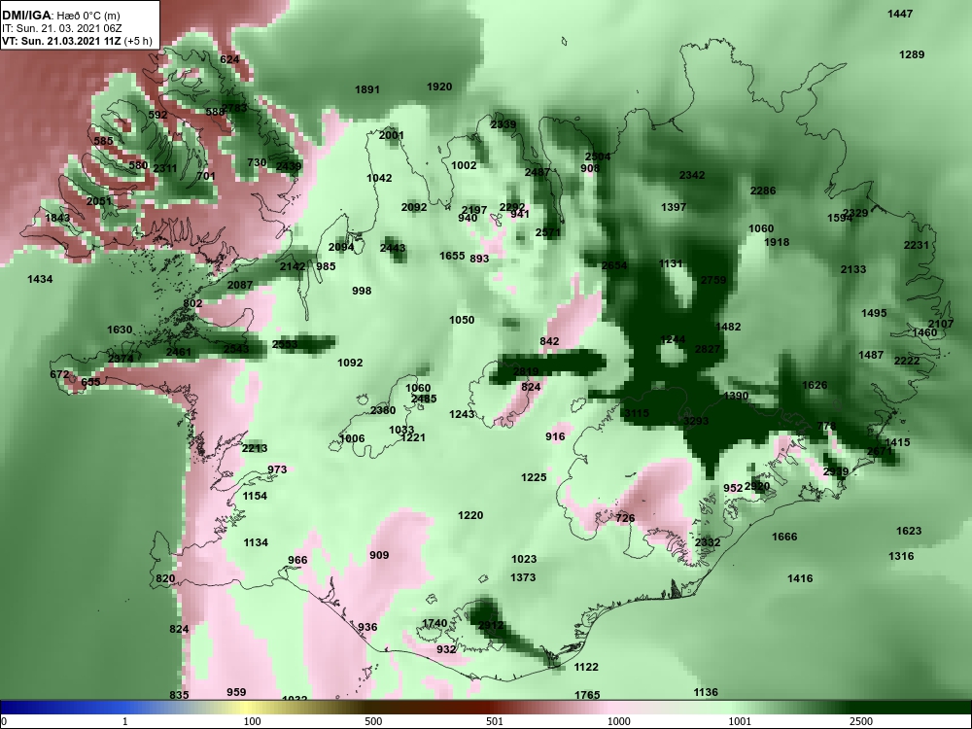Select the map value 1918

tap(777, 242)
